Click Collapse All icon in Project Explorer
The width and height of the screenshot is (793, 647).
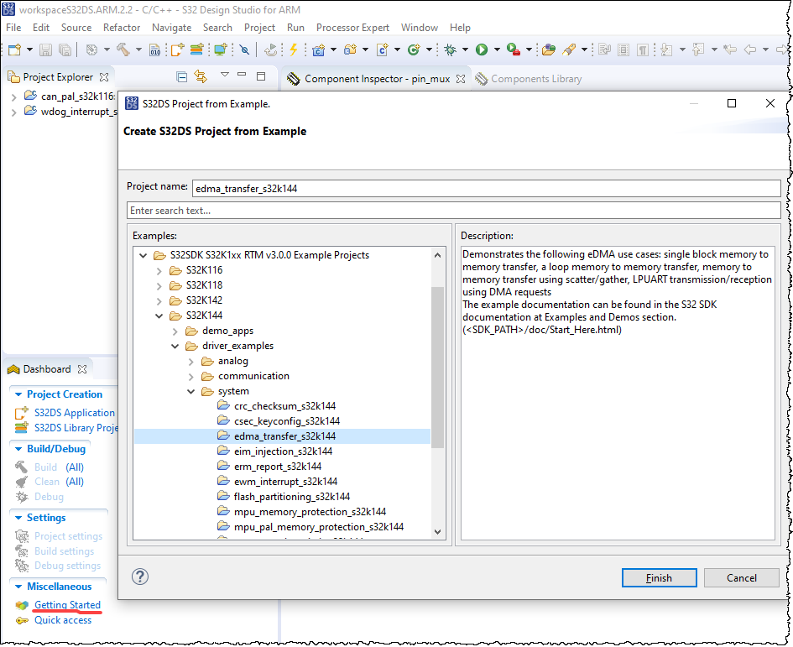[x=180, y=76]
